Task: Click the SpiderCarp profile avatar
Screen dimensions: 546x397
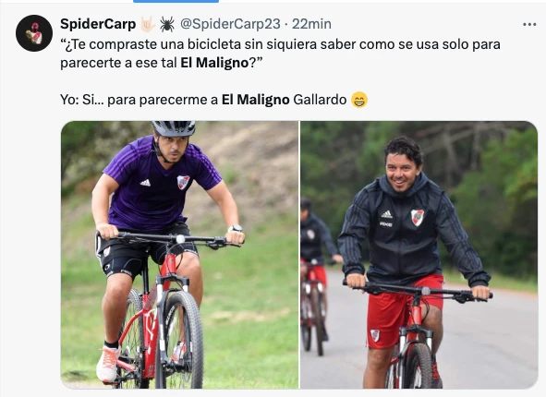Action: click(34, 33)
